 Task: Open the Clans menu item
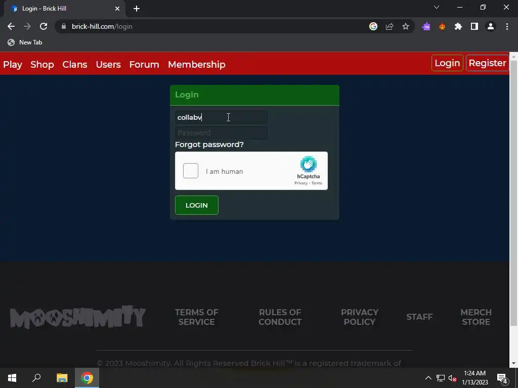tap(75, 64)
